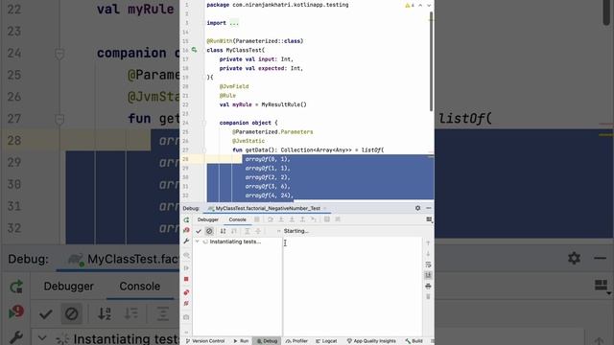This screenshot has width=614, height=345.
Task: Switch to the Debugger tab in center panel
Action: [x=208, y=219]
